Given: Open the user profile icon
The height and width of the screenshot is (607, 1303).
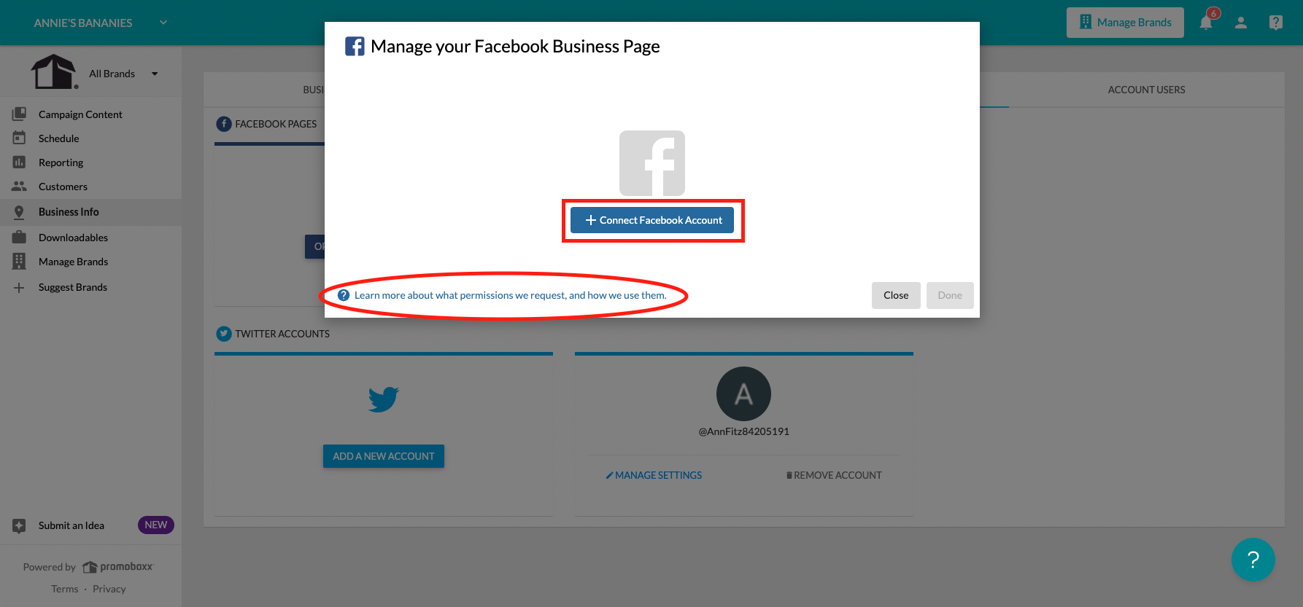Looking at the screenshot, I should [1241, 23].
